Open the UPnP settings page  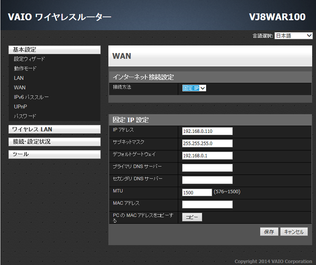(x=21, y=106)
